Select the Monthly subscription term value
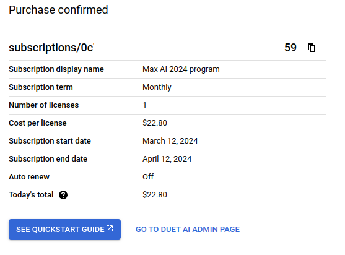The image size is (345, 255). [157, 87]
